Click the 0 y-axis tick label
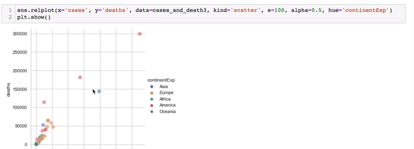Screen dimensions: 414x149 (26, 145)
